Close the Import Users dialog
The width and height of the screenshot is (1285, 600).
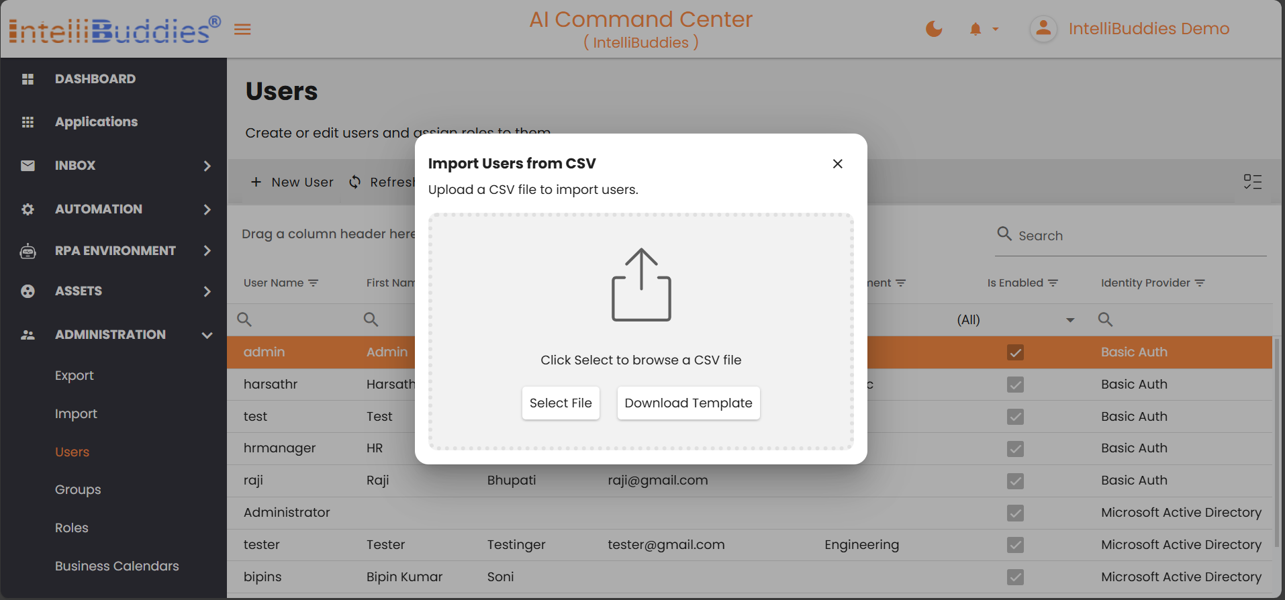pyautogui.click(x=837, y=164)
